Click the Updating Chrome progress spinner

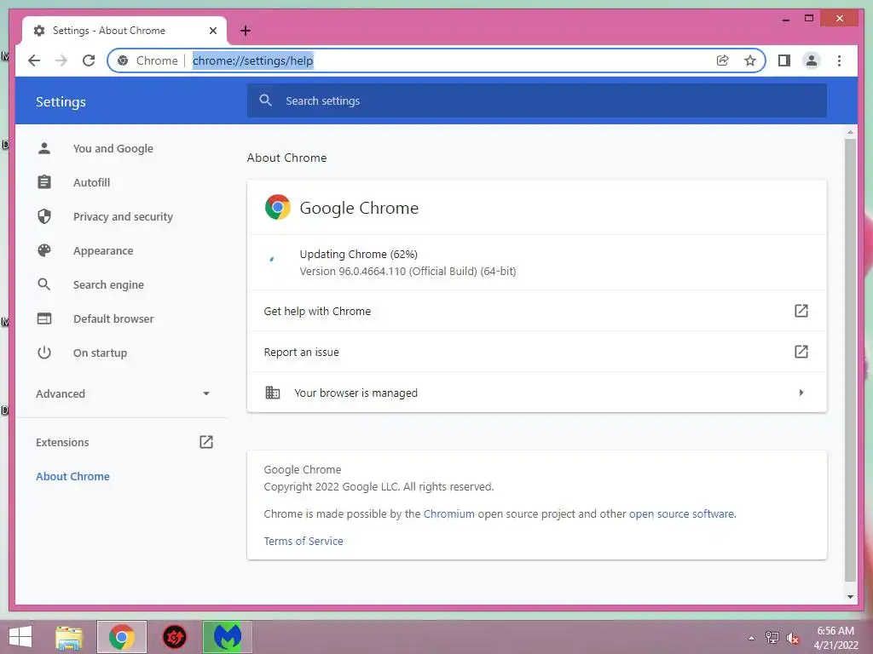(272, 259)
